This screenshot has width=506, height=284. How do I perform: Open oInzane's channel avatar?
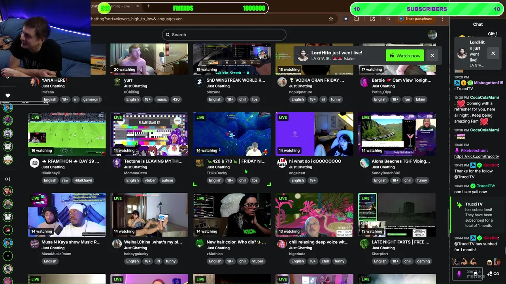point(200,82)
